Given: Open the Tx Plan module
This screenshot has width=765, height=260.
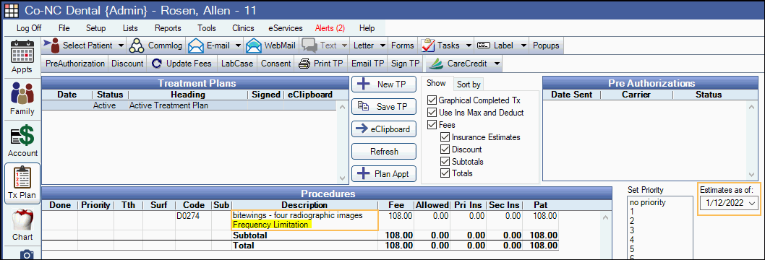Looking at the screenshot, I should tap(22, 183).
